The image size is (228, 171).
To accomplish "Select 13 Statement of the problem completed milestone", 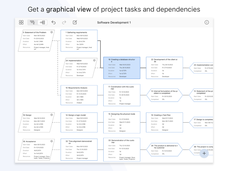I will tap(201, 95).
